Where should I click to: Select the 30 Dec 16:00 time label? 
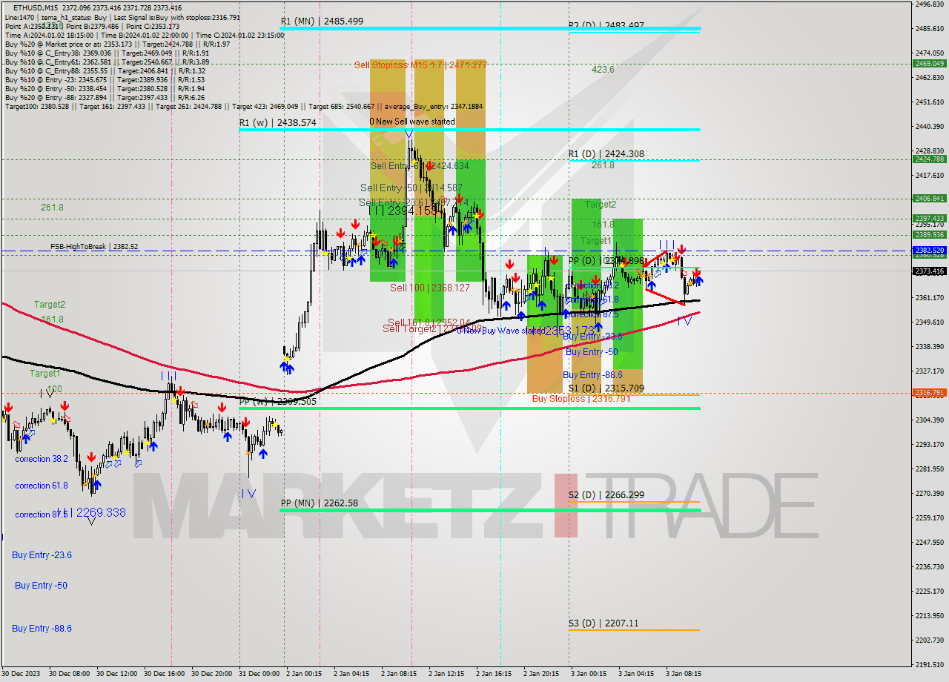coord(164,674)
